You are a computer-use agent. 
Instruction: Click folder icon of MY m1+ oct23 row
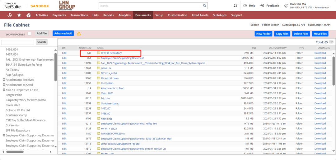tap(99, 129)
